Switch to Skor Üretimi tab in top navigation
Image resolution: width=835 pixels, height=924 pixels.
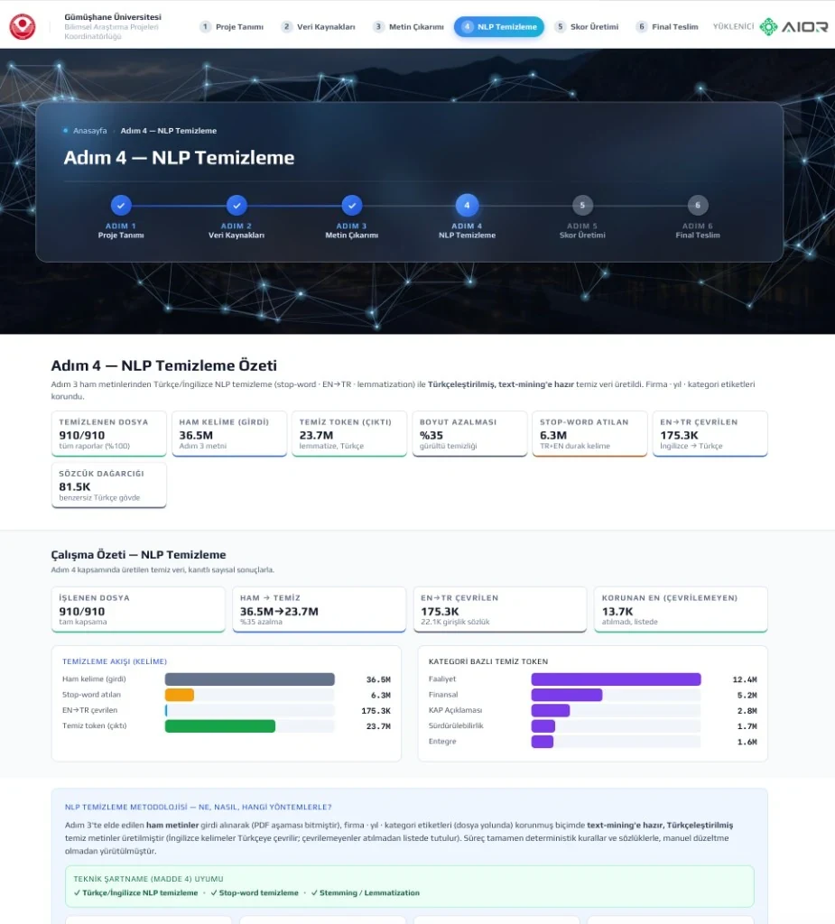point(588,26)
